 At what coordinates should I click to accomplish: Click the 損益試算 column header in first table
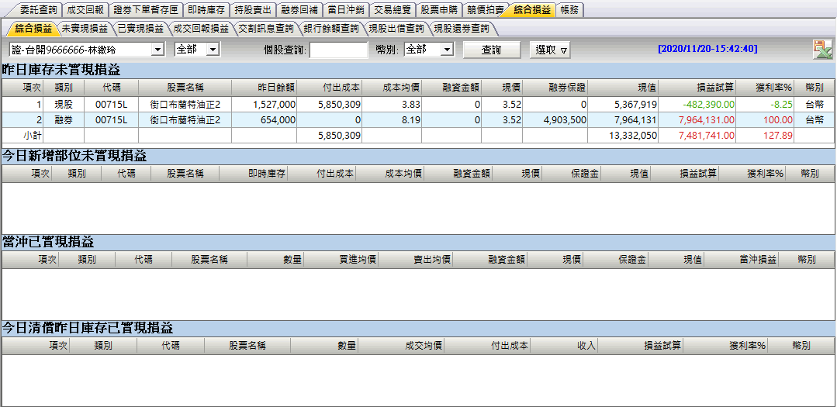tap(696, 87)
